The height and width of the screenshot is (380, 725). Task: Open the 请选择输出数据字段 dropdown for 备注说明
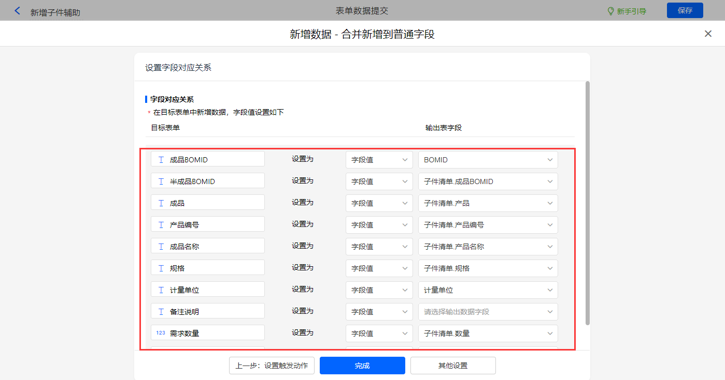pyautogui.click(x=488, y=312)
